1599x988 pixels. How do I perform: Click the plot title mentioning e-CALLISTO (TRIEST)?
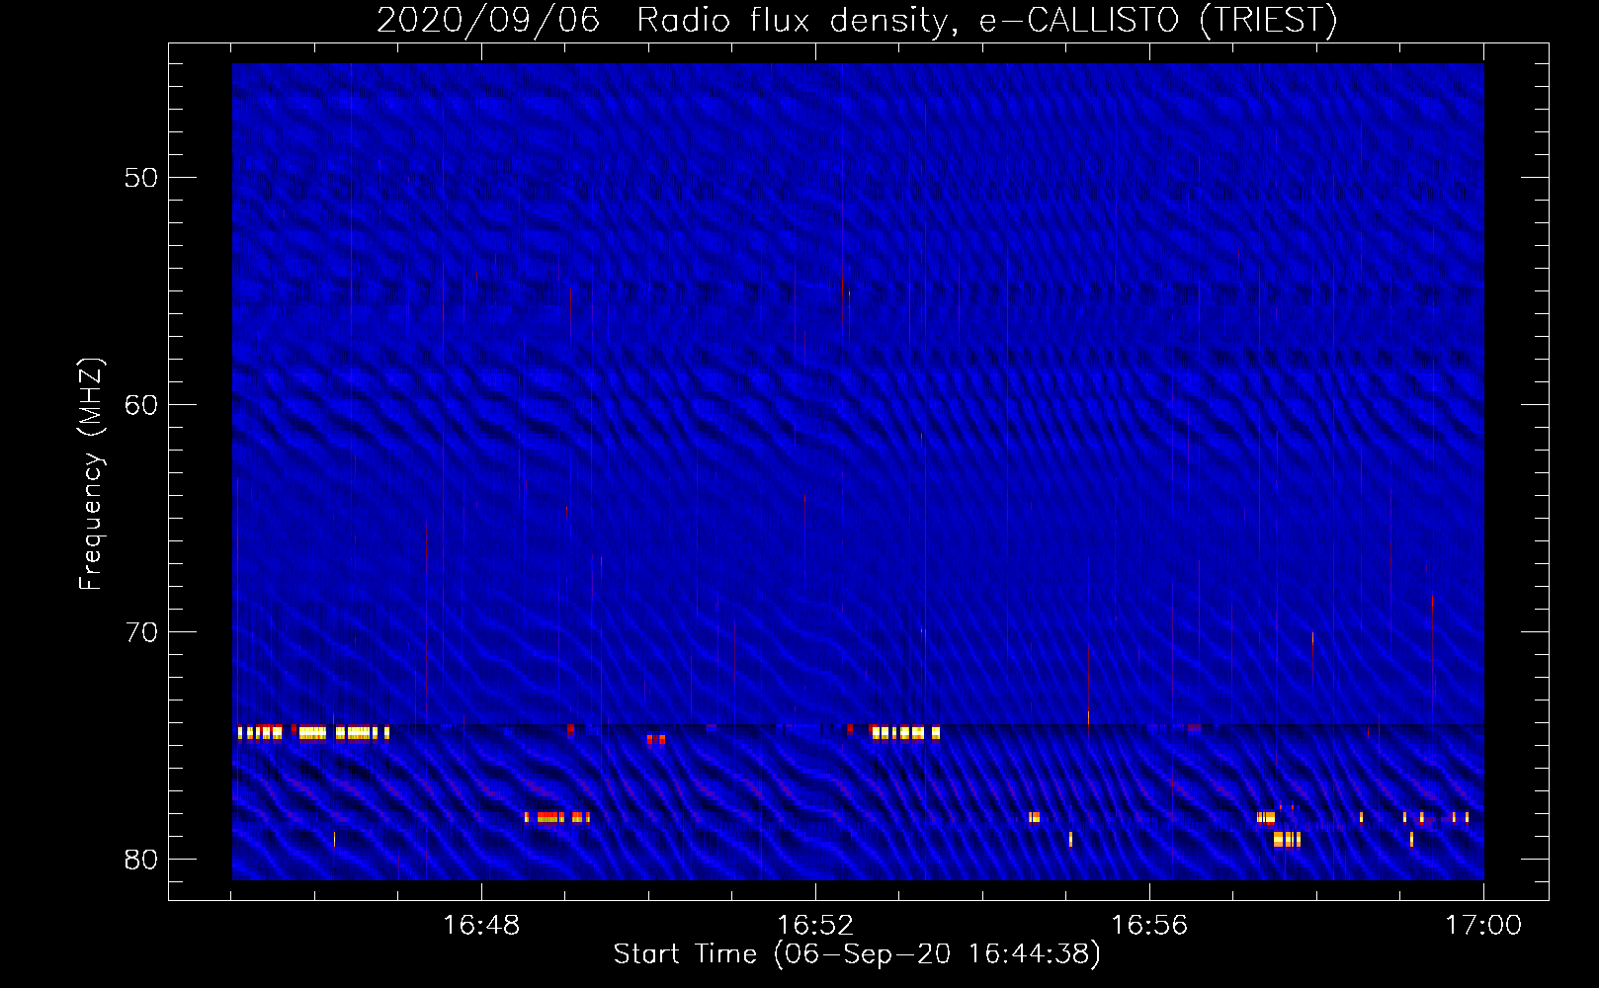857,20
